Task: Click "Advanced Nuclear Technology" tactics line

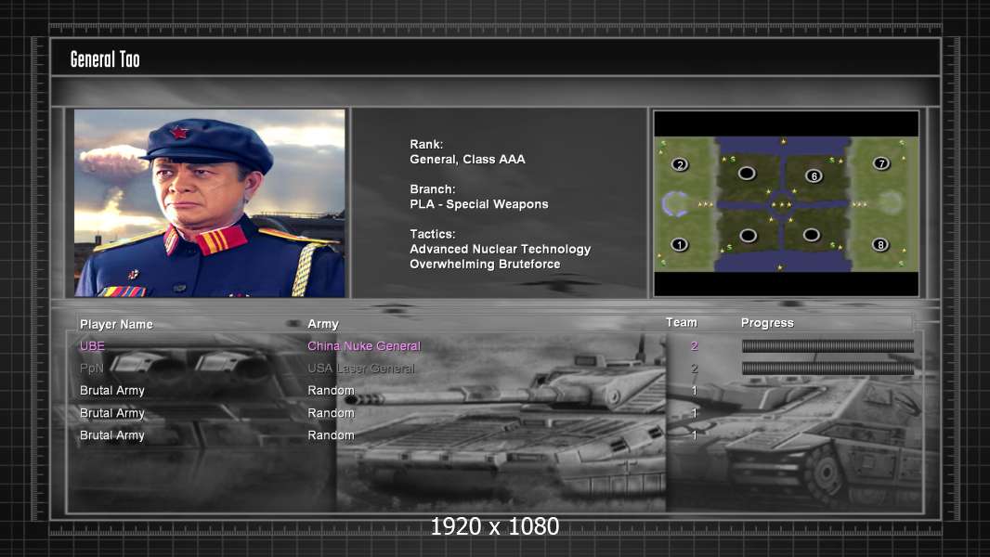Action: pos(500,249)
